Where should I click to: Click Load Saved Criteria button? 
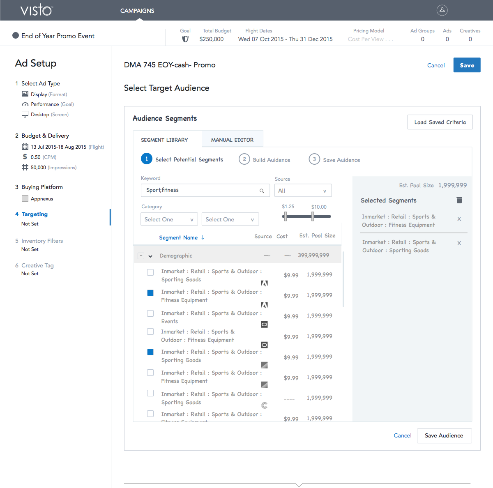click(440, 122)
